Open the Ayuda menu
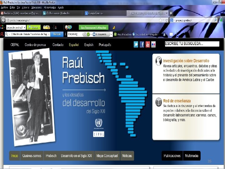The height and width of the screenshot is (169, 225). (x=61, y=8)
